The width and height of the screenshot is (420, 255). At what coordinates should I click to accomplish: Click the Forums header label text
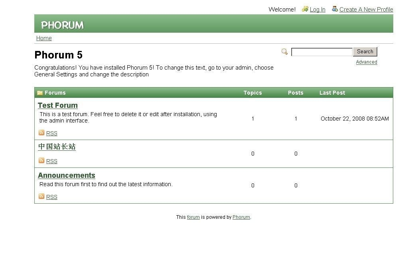click(55, 93)
